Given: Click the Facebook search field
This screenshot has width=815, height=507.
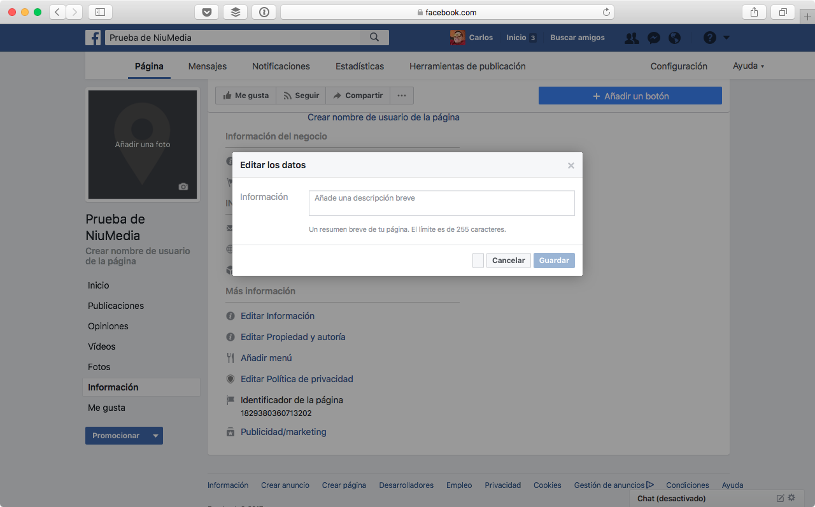Looking at the screenshot, I should [233, 38].
